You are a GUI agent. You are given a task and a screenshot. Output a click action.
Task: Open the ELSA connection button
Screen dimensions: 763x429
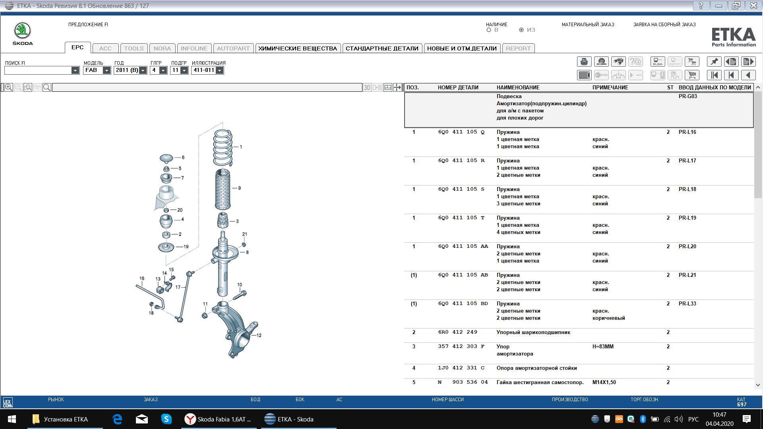pos(658,62)
